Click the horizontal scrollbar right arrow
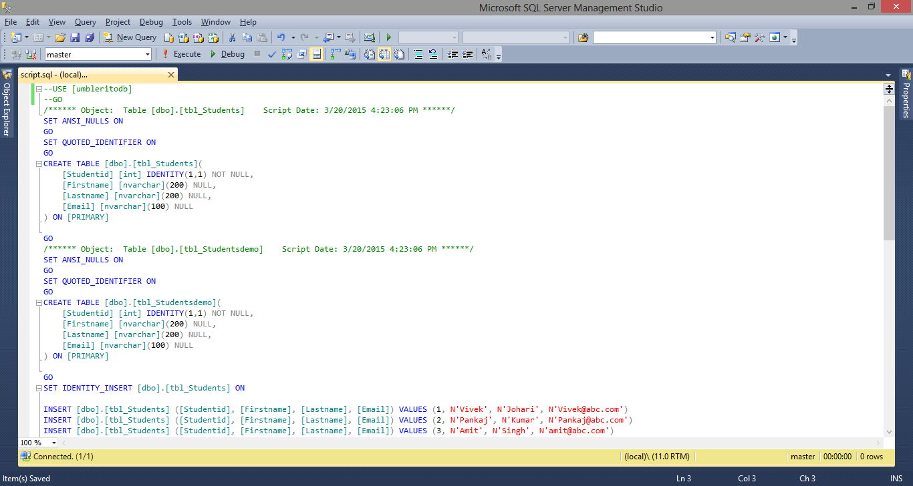 pos(878,443)
